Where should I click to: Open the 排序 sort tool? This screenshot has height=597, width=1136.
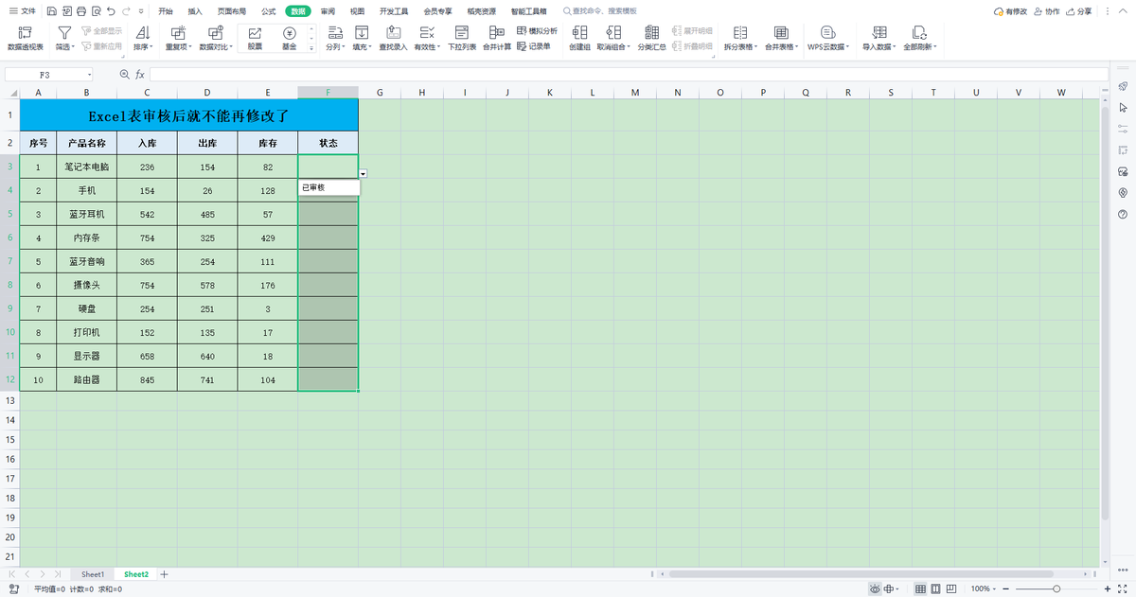tap(143, 39)
